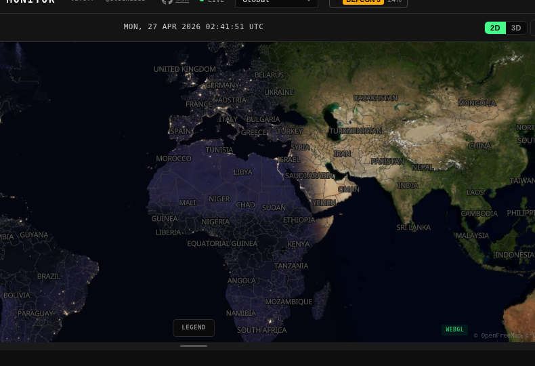This screenshot has height=366, width=535.
Task: Click the SUDAN map label
Action: click(x=274, y=208)
